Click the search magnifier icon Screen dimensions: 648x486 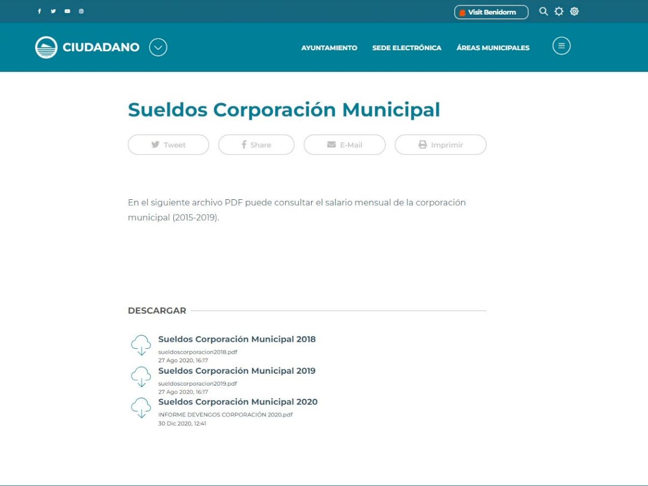click(x=543, y=11)
